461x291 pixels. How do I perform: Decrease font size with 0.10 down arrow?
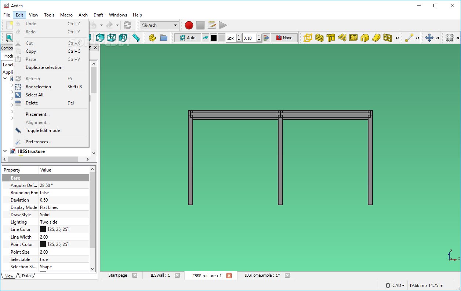pos(259,40)
